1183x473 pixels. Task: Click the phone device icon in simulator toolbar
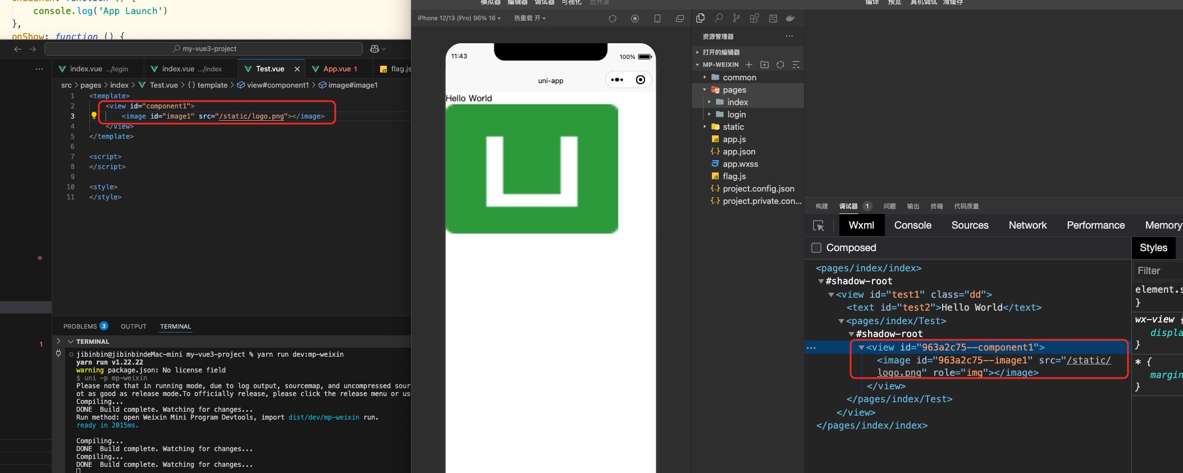657,19
